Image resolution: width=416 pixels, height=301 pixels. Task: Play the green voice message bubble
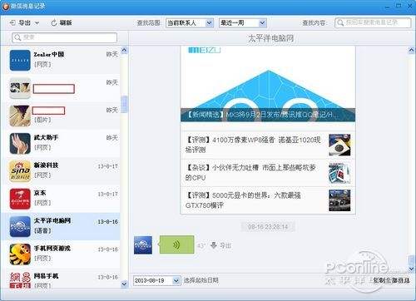pos(176,244)
